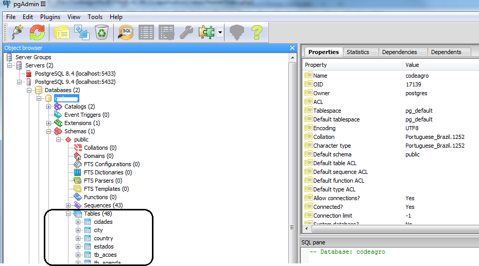Click the connect server plug icon
The image size is (479, 266).
(x=18, y=32)
